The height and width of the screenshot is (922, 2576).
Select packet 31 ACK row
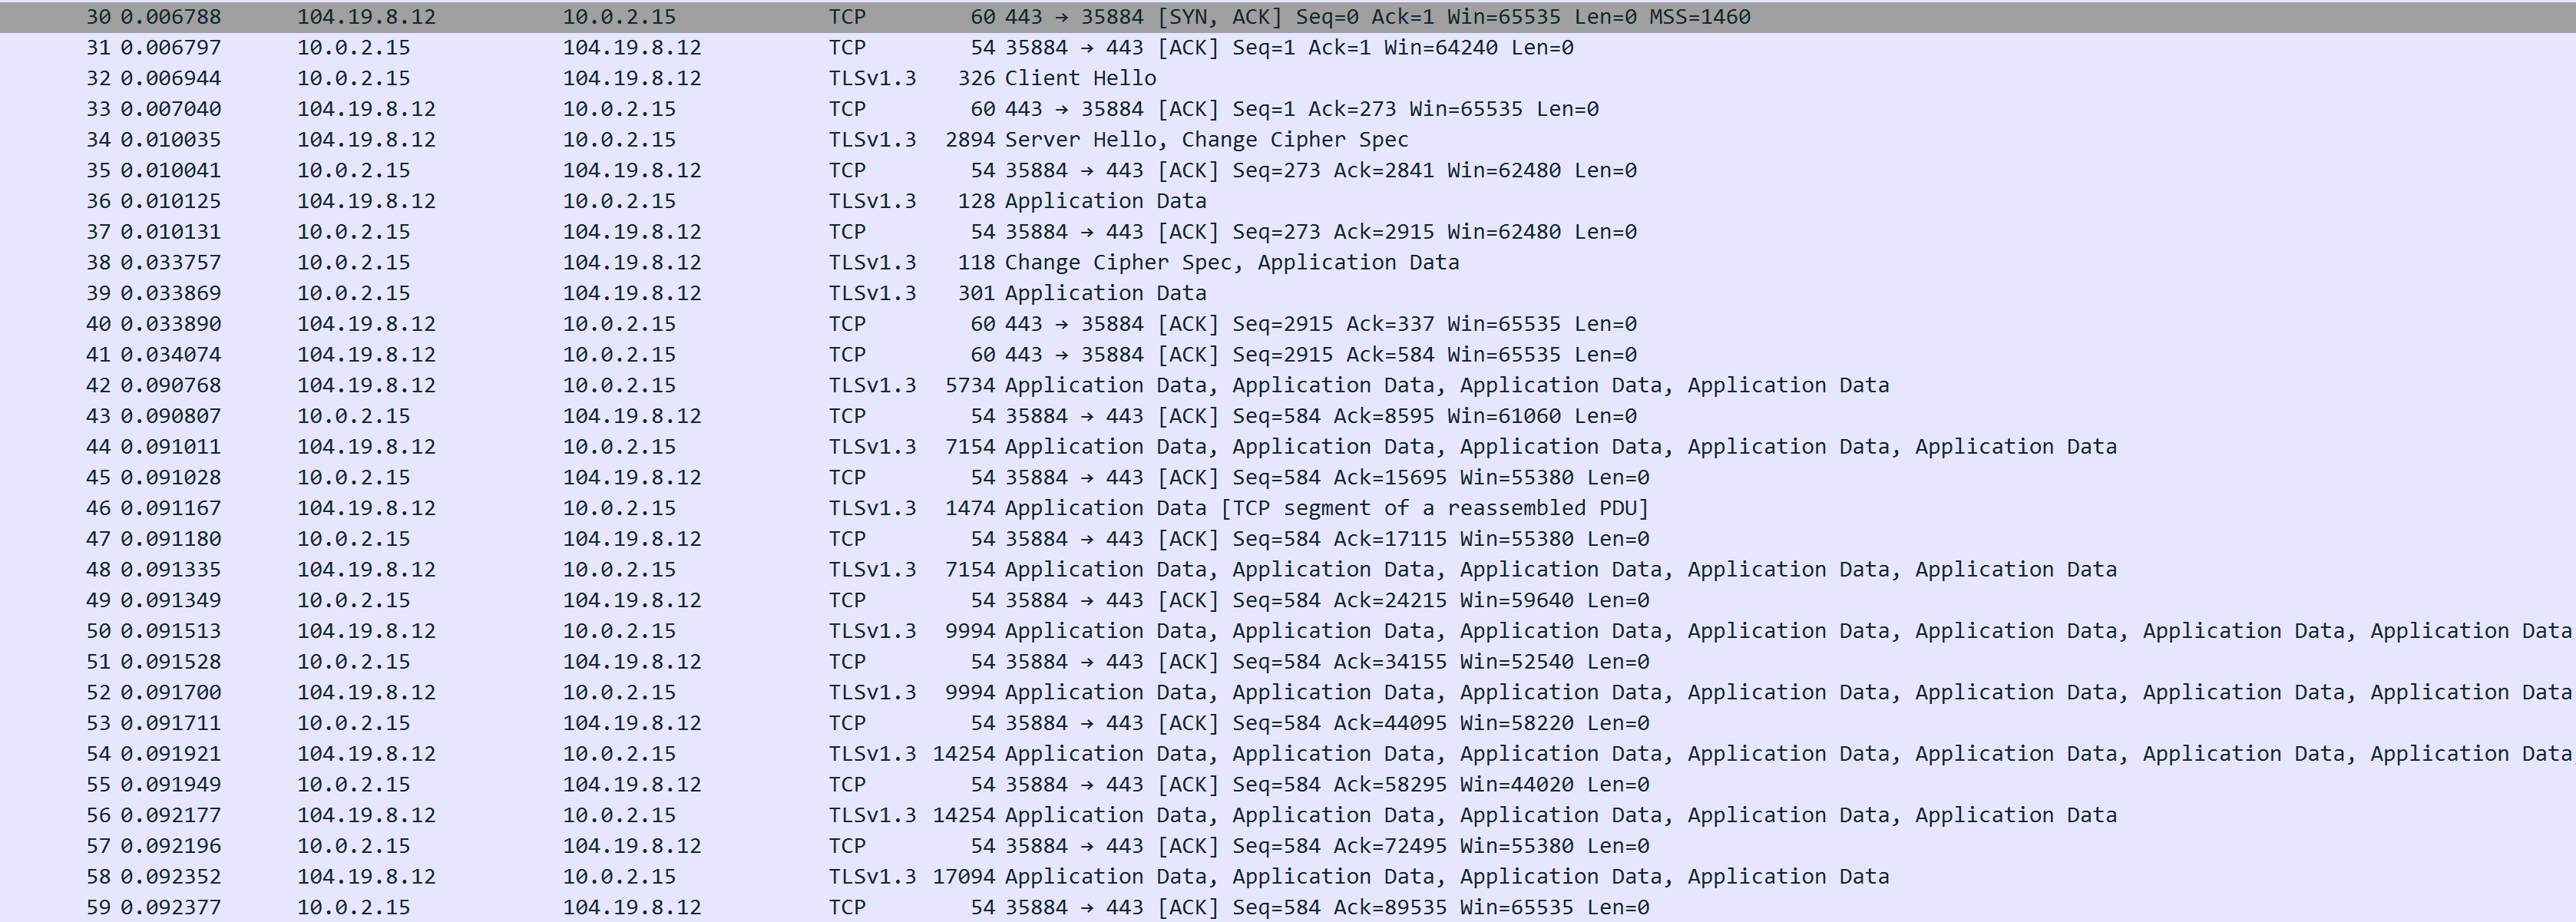pos(1288,47)
